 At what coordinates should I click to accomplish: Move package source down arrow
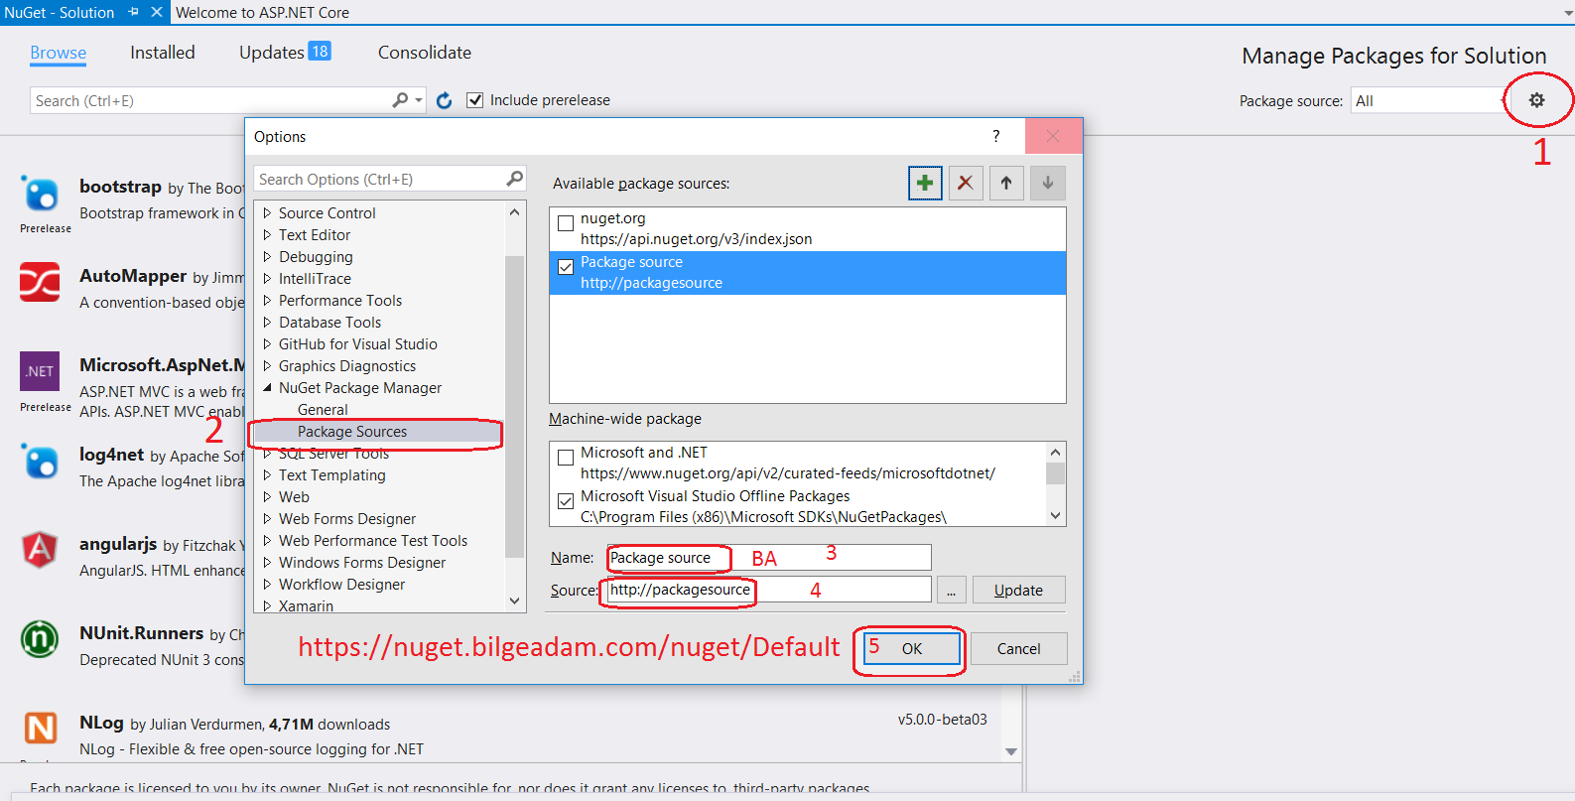[x=1048, y=183]
